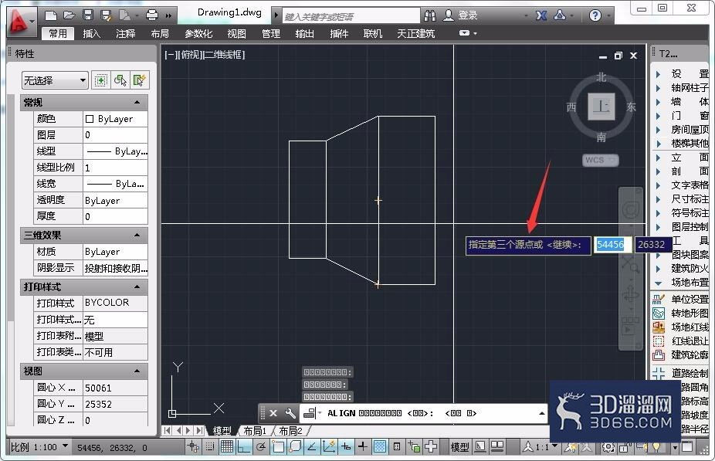Open the 注释 ribbon tab
This screenshot has height=461, width=715.
click(125, 34)
